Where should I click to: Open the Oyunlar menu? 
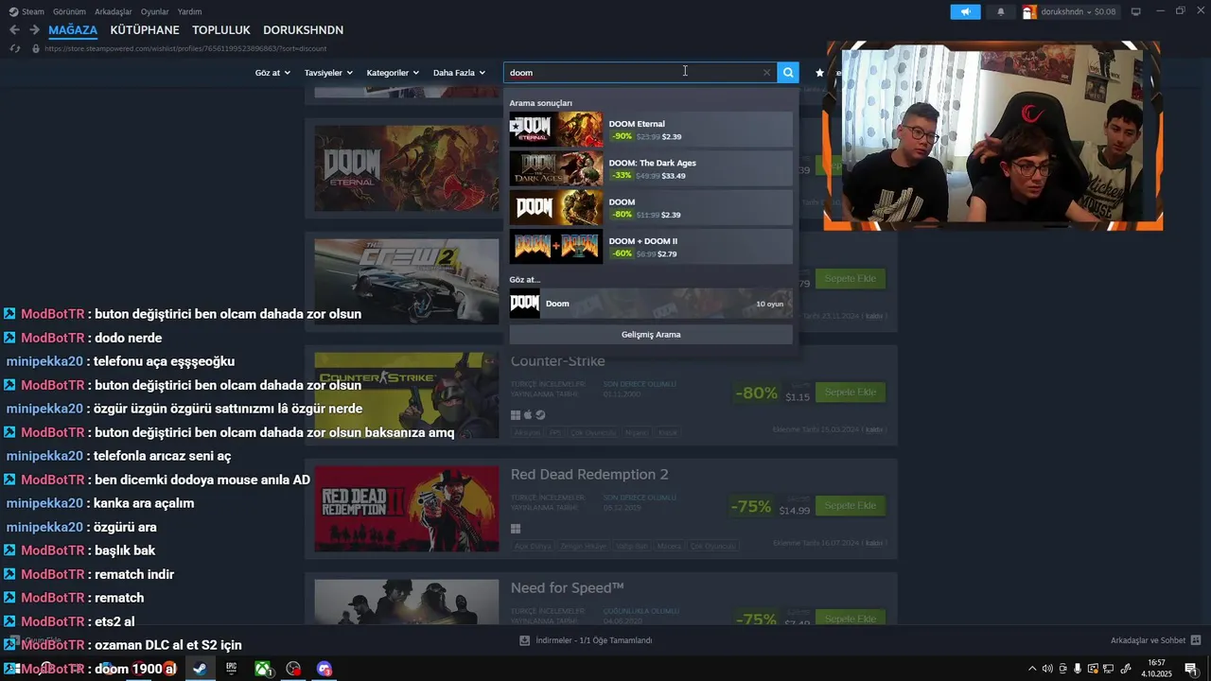tap(154, 11)
